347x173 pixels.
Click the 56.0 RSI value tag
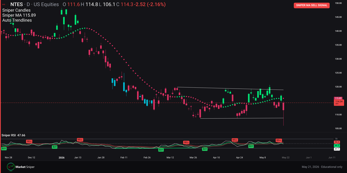coord(337,142)
